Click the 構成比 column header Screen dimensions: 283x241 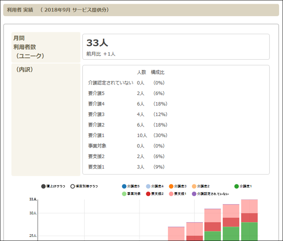tap(158, 72)
